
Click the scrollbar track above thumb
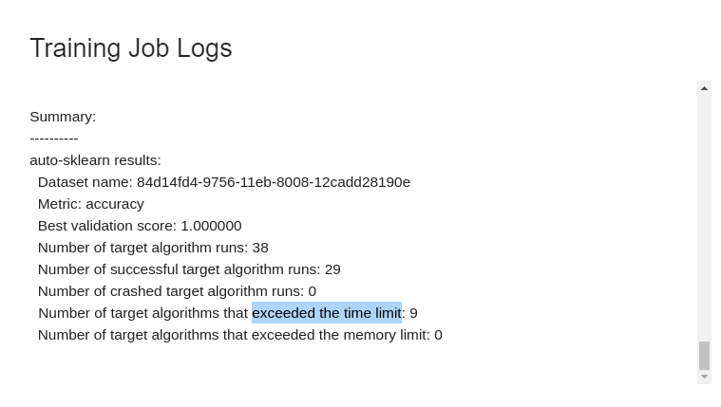[x=704, y=218]
